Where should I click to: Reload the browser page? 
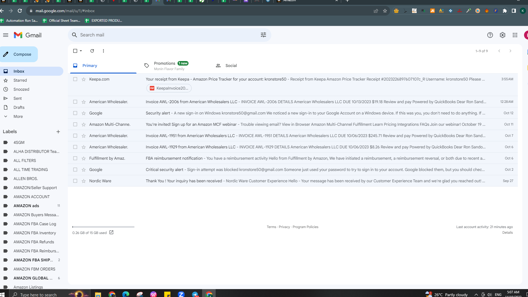[x=20, y=11]
